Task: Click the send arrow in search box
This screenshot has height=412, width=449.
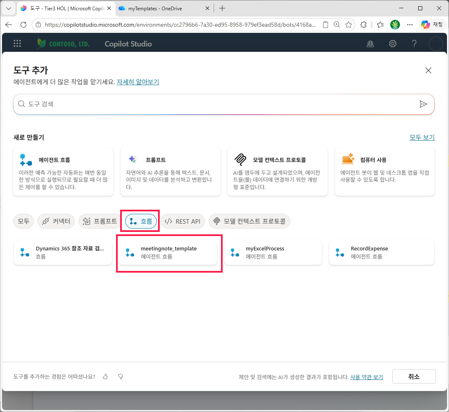Action: (x=423, y=104)
